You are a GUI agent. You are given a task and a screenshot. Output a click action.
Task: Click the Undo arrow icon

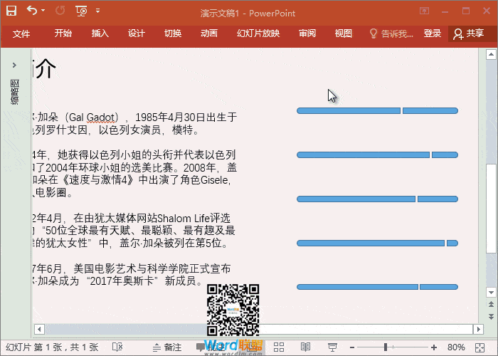tap(32, 11)
